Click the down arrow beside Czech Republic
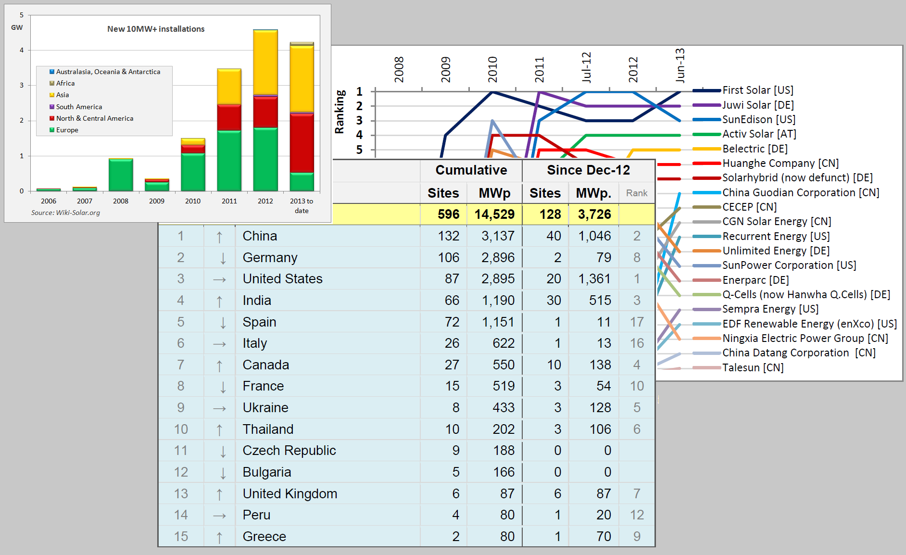This screenshot has width=906, height=555. 223,451
